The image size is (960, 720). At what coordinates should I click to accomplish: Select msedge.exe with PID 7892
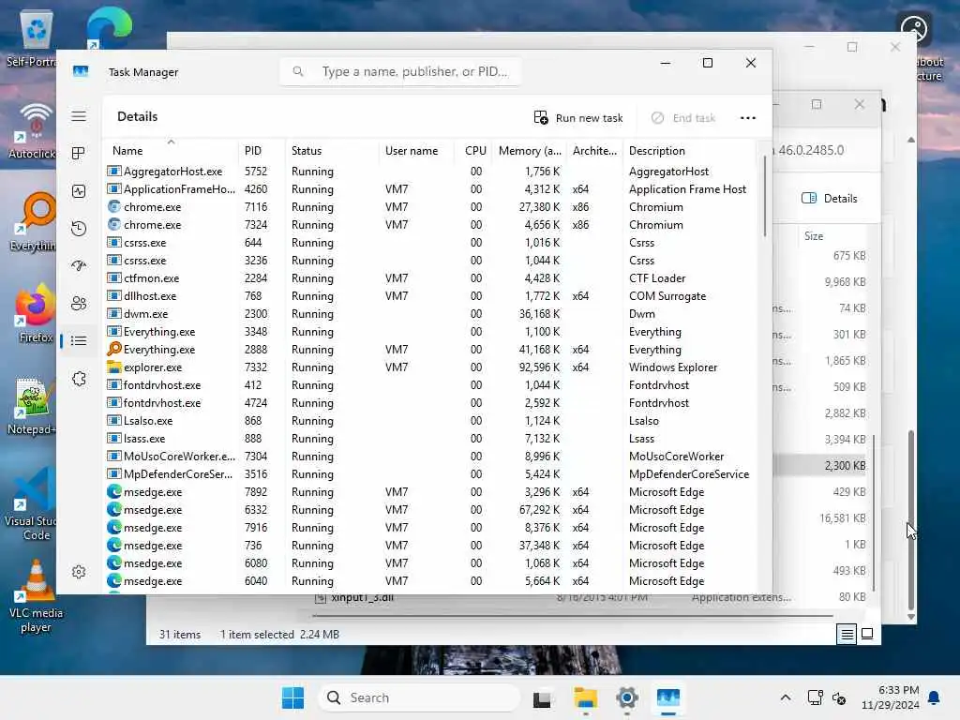pyautogui.click(x=431, y=491)
